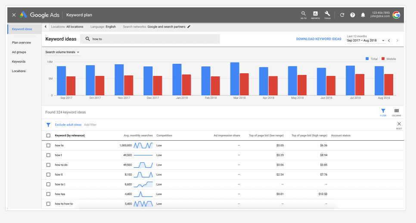Click the $10.50 high bid for 'how tos'
This screenshot has width=416, height=223.
(x=323, y=194)
